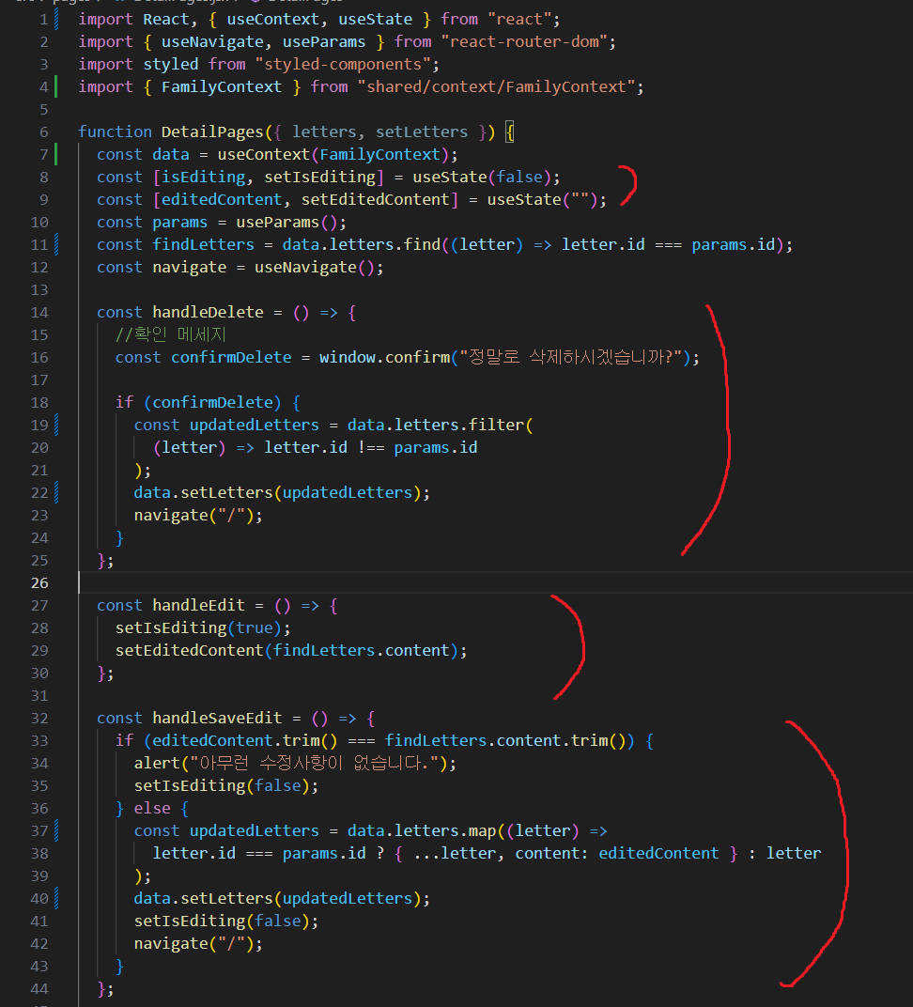This screenshot has width=913, height=1007.
Task: Click the "react-router-dom" string on line 2
Action: point(524,41)
